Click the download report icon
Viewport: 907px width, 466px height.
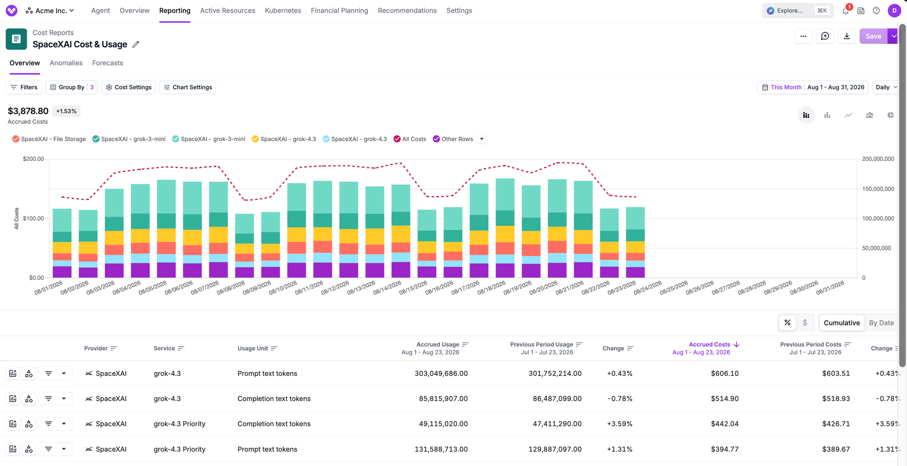[x=847, y=36]
